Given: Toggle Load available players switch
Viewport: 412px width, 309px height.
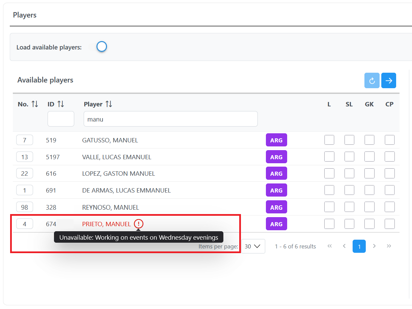Looking at the screenshot, I should coord(98,47).
